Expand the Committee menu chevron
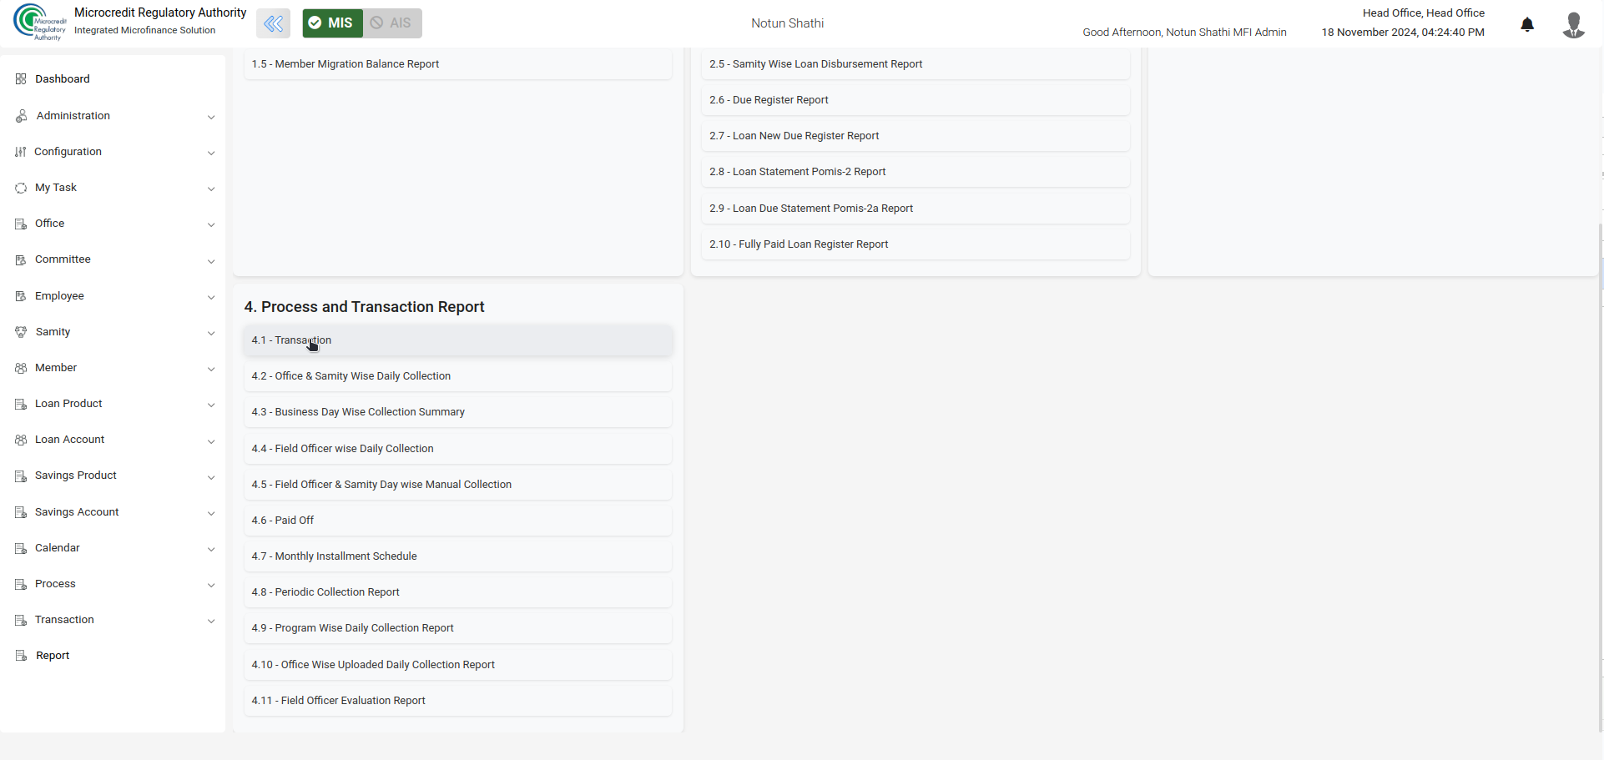Screen dimensions: 1604x760 [211, 261]
